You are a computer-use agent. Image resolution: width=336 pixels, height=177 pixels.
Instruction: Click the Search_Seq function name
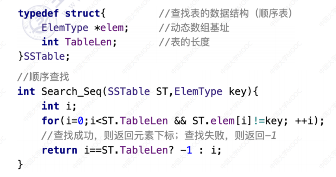(71, 92)
